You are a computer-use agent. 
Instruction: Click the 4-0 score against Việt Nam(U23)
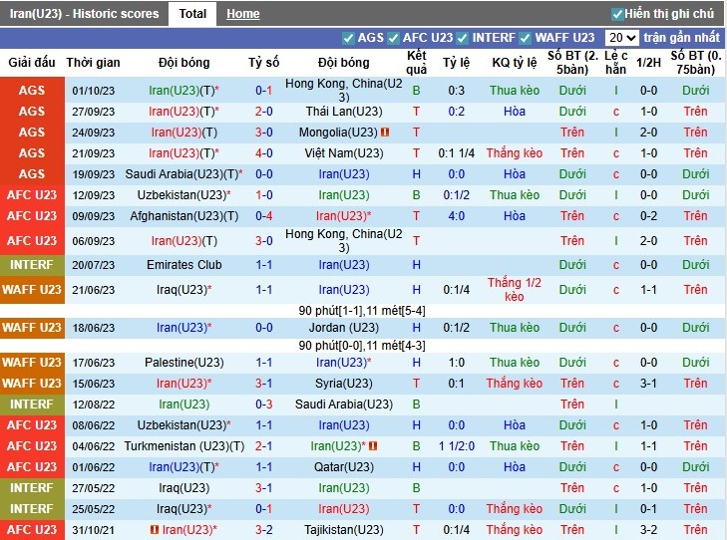(x=264, y=153)
